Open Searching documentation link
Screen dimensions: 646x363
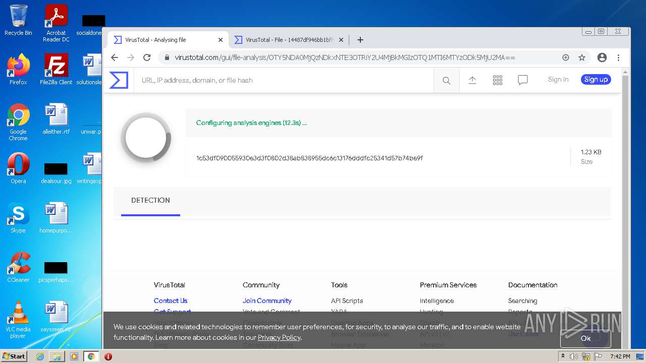tap(523, 300)
